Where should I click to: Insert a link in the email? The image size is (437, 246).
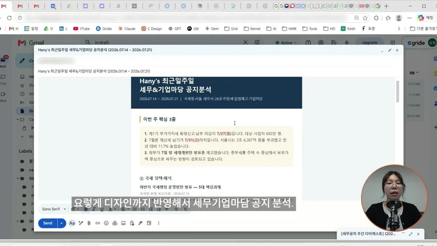pos(98,223)
